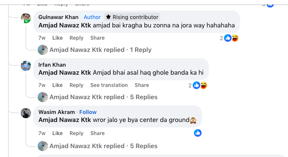Expand the 1 Reply thread under Gulnawar Khan
This screenshot has height=157, width=288.
tap(100, 50)
